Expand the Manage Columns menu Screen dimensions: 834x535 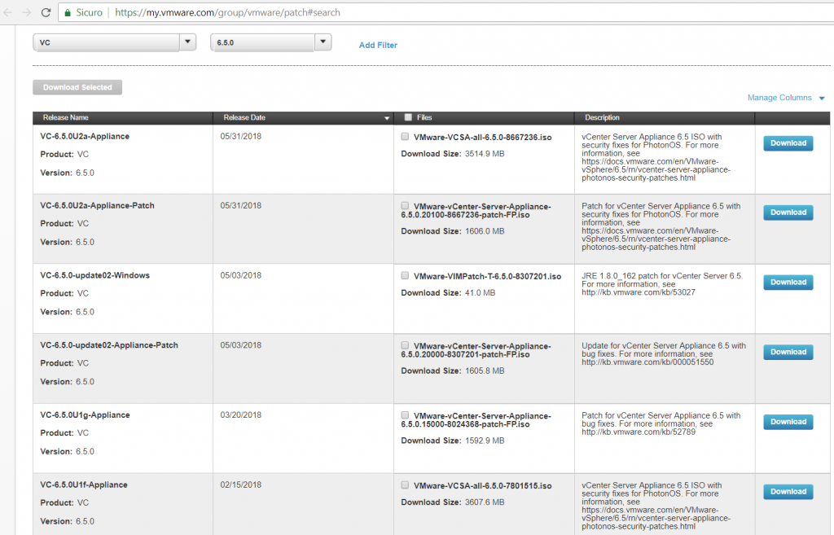(x=785, y=98)
